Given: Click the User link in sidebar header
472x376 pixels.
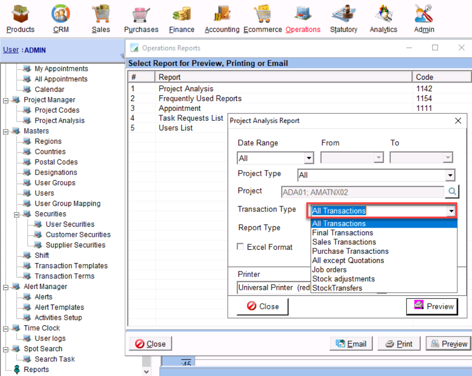Looking at the screenshot, I should pyautogui.click(x=11, y=50).
